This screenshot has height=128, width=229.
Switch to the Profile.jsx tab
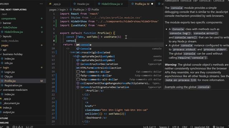click(x=140, y=4)
